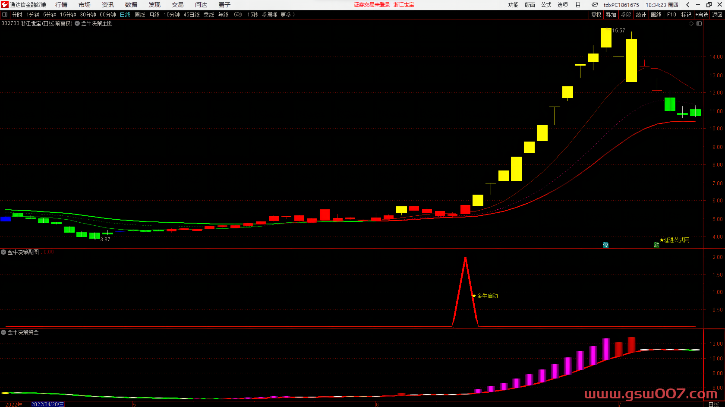Click the 画线 button
The image size is (725, 407).
click(656, 15)
